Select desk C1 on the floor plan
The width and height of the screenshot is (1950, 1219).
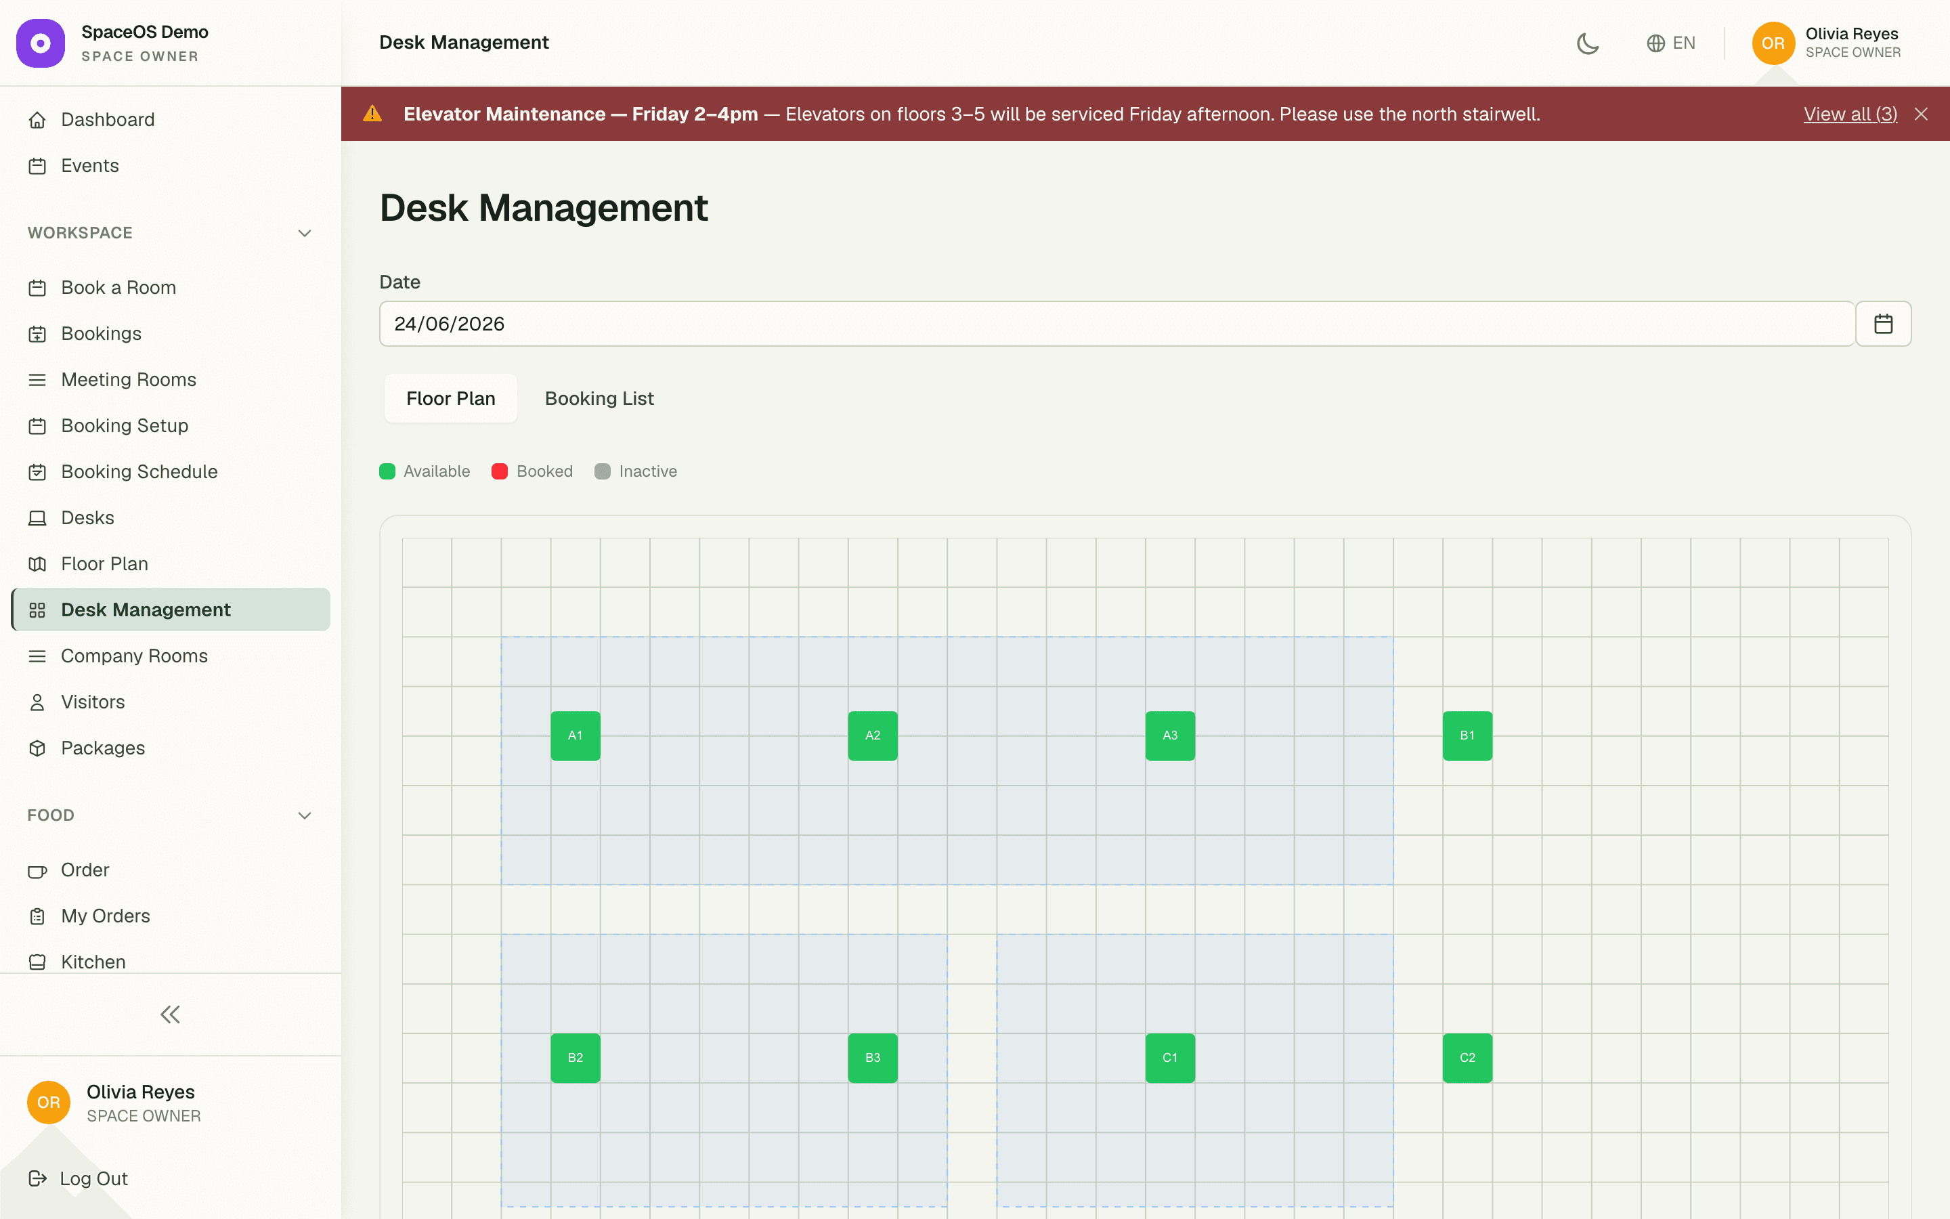[1170, 1058]
